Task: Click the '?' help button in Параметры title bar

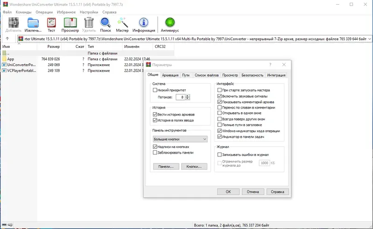Action: point(270,65)
